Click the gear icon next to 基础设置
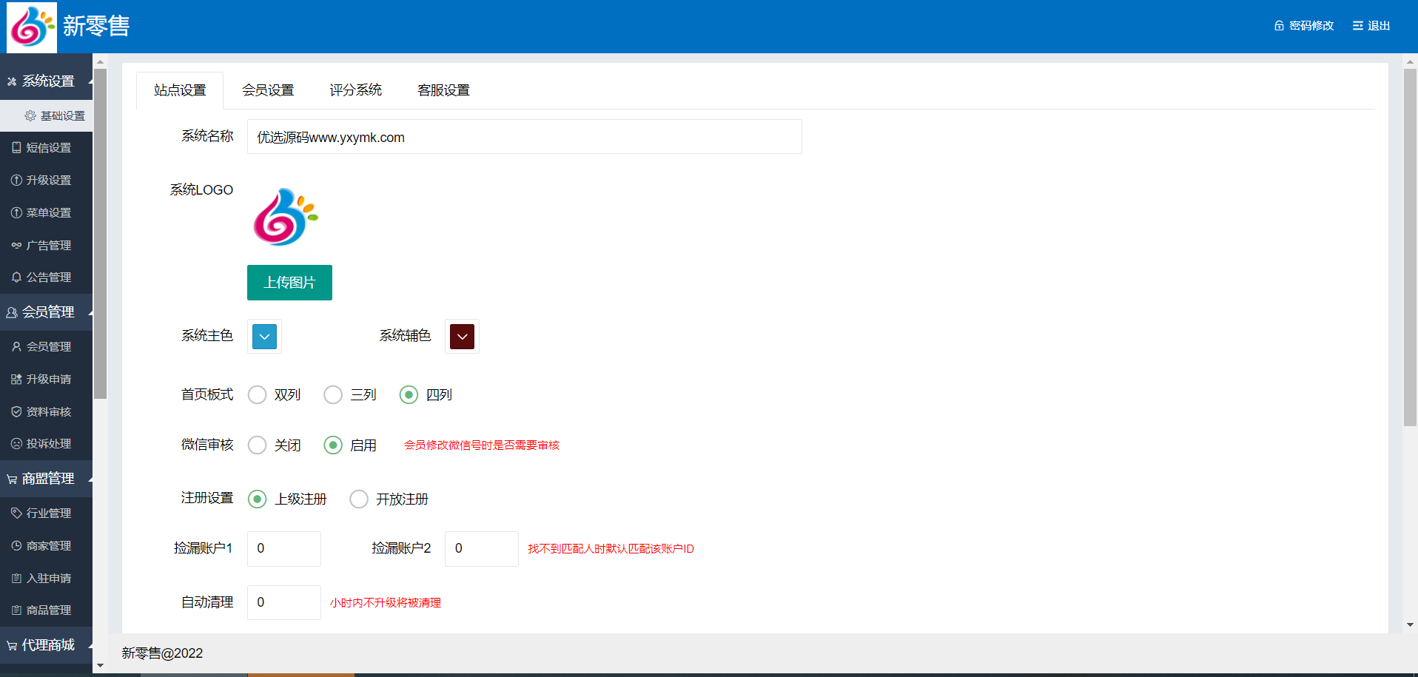Image resolution: width=1418 pixels, height=677 pixels. pos(30,116)
